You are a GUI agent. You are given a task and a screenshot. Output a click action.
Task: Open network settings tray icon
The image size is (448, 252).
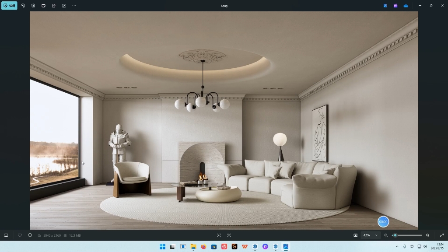(x=419, y=247)
